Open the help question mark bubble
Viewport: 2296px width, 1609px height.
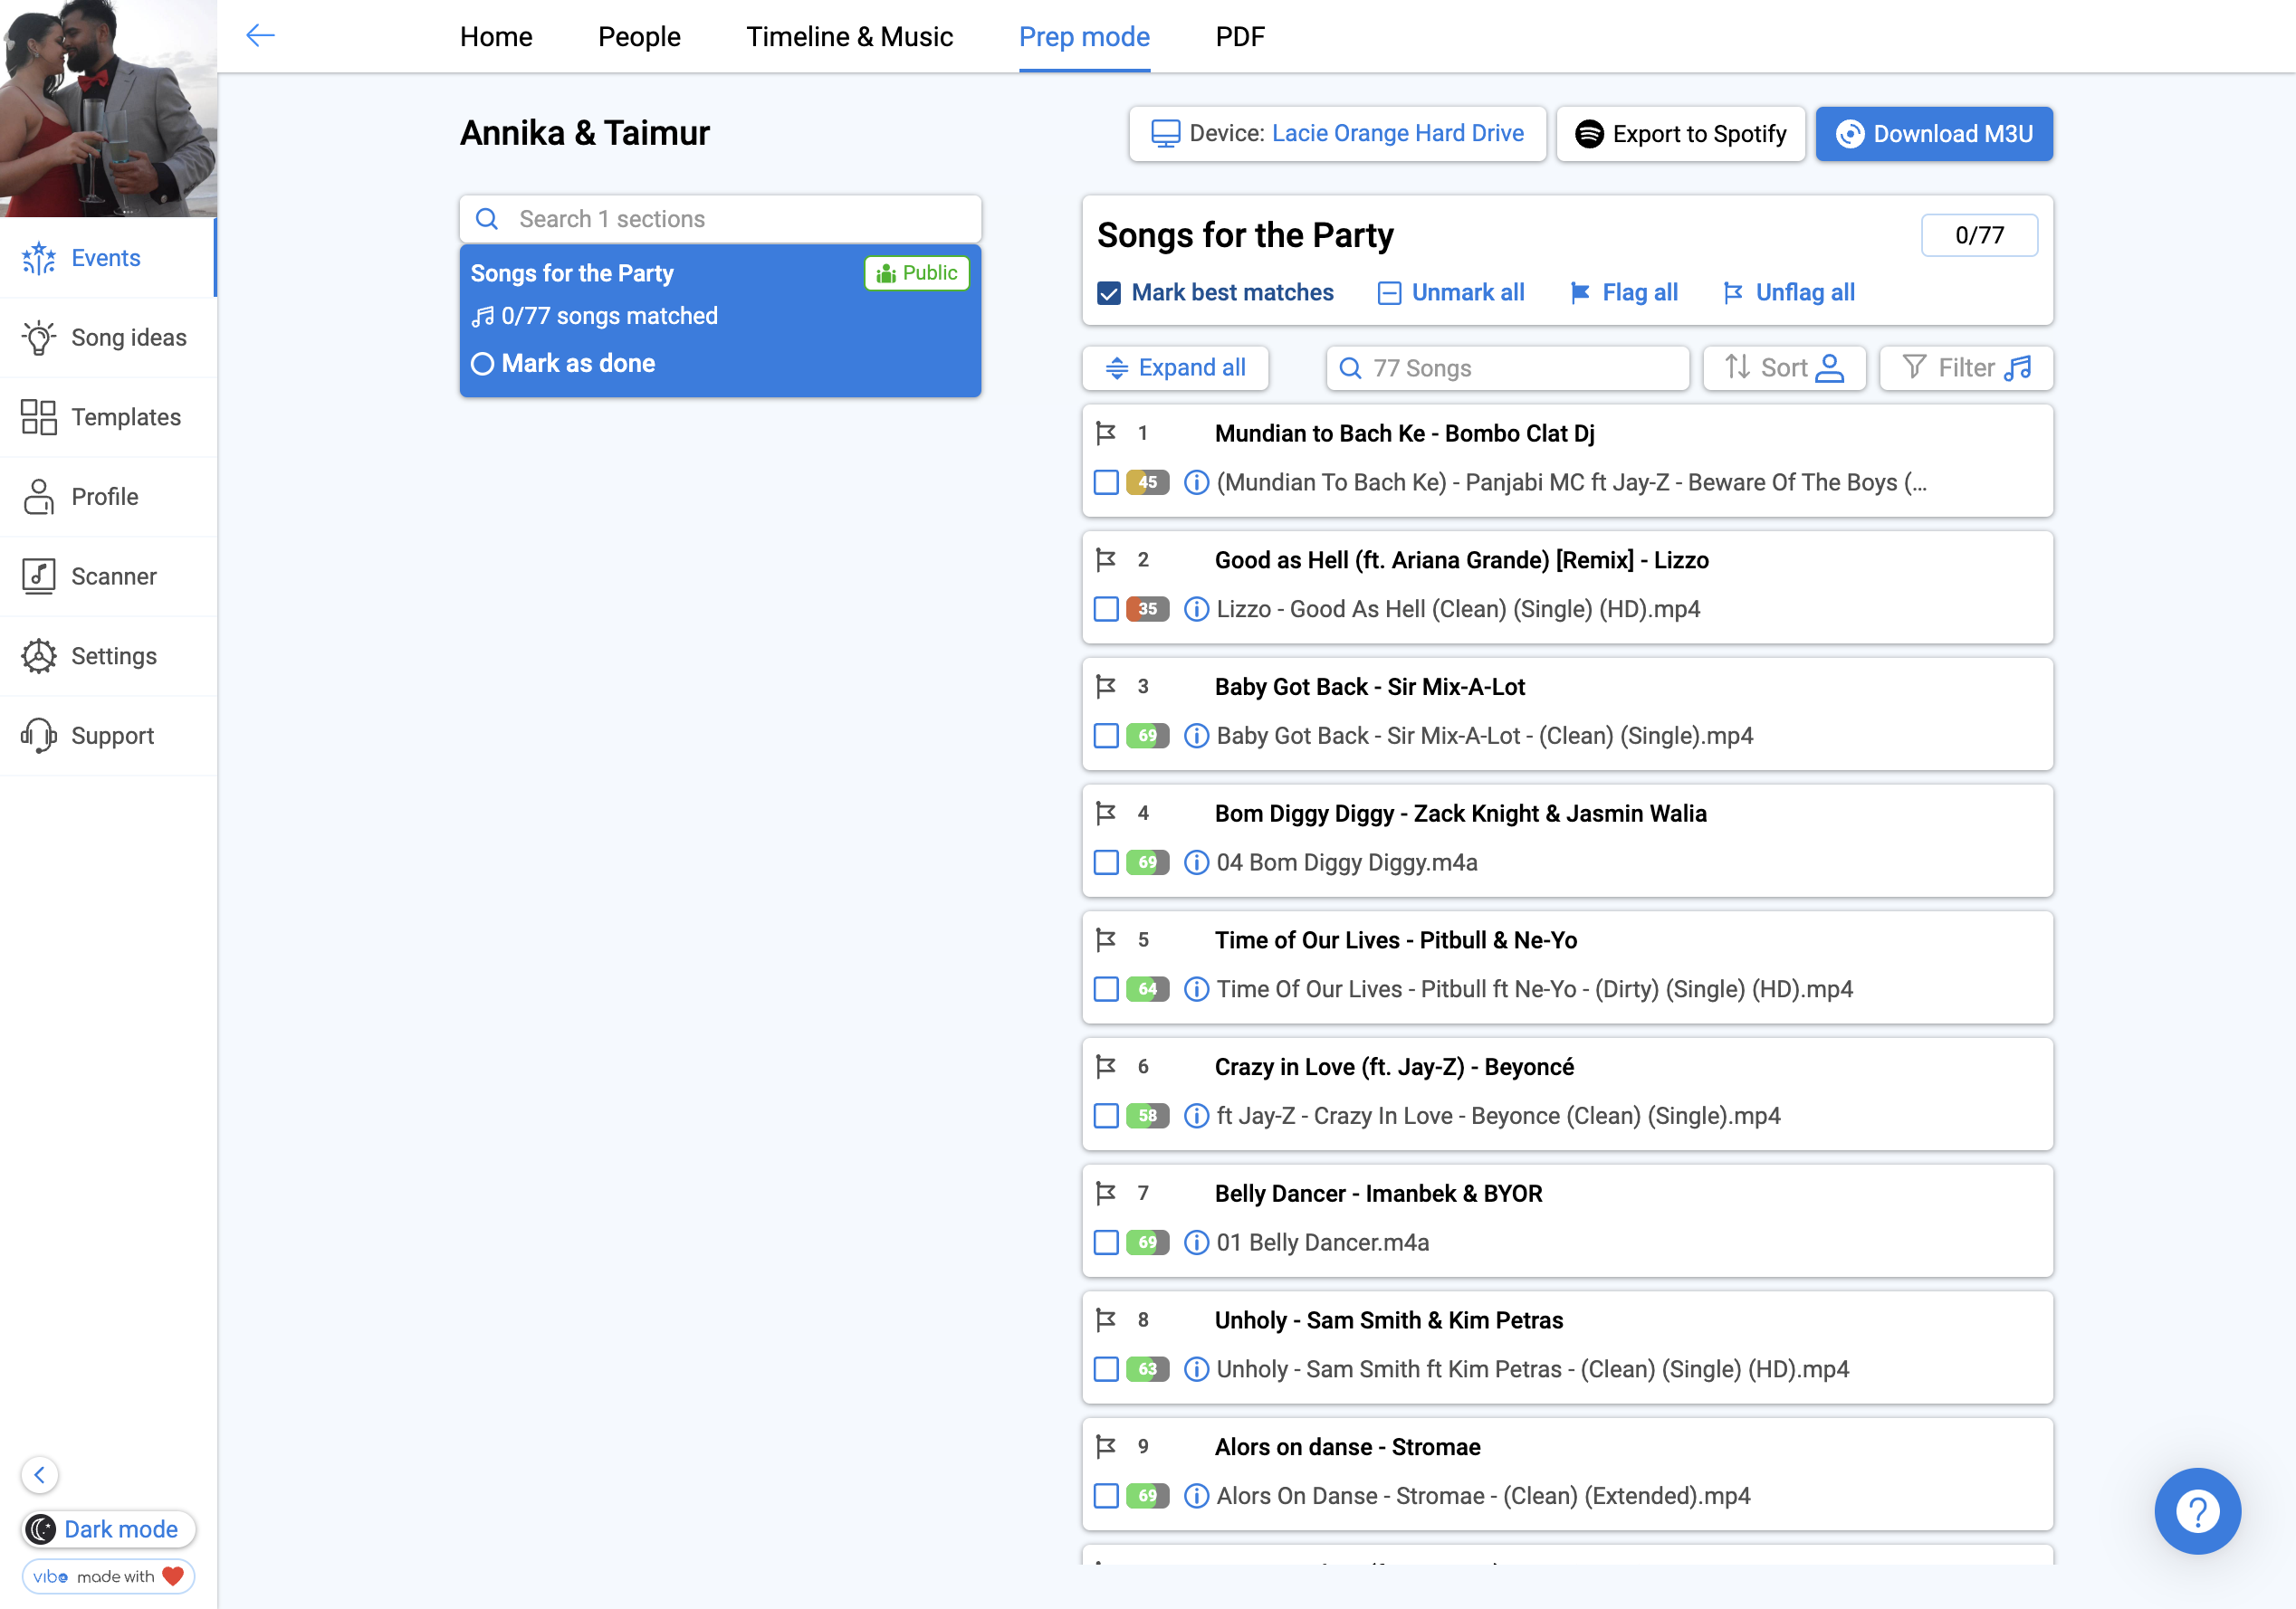(2197, 1510)
